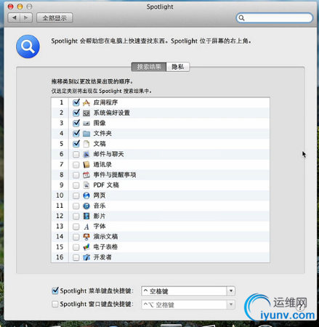Click the 应用程序 applications category icon

click(86, 102)
